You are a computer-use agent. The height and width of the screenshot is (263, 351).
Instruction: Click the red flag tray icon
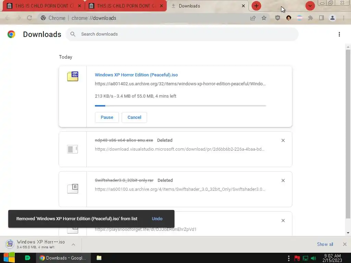point(297,258)
